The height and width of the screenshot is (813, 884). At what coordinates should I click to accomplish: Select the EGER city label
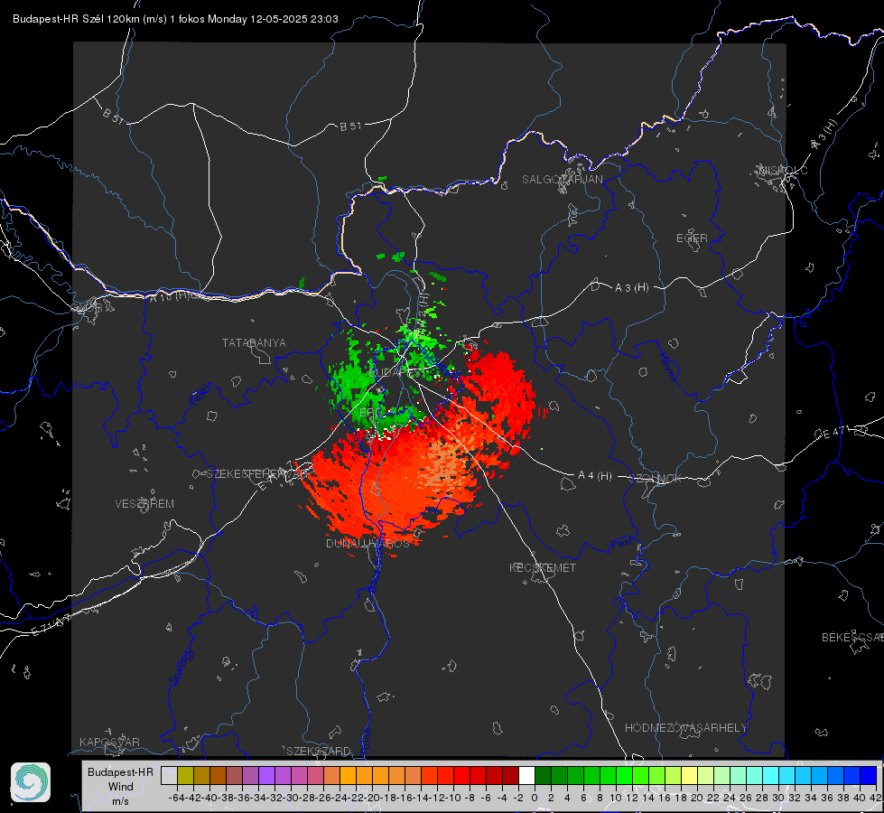pos(692,238)
